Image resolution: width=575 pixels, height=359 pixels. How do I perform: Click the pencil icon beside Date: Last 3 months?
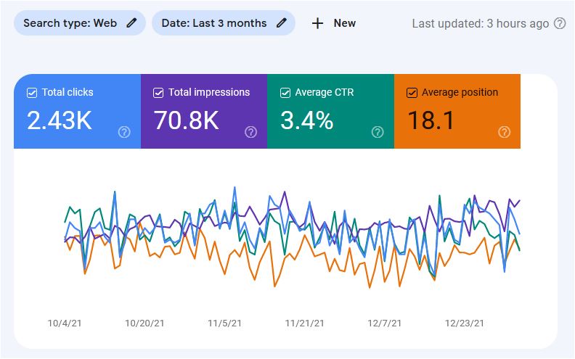click(x=282, y=23)
